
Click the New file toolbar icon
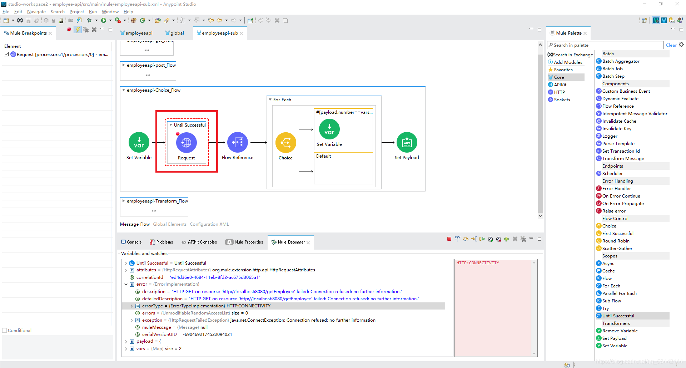click(6, 20)
